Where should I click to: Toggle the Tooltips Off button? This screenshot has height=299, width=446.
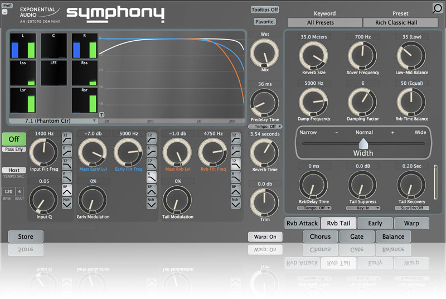point(265,9)
